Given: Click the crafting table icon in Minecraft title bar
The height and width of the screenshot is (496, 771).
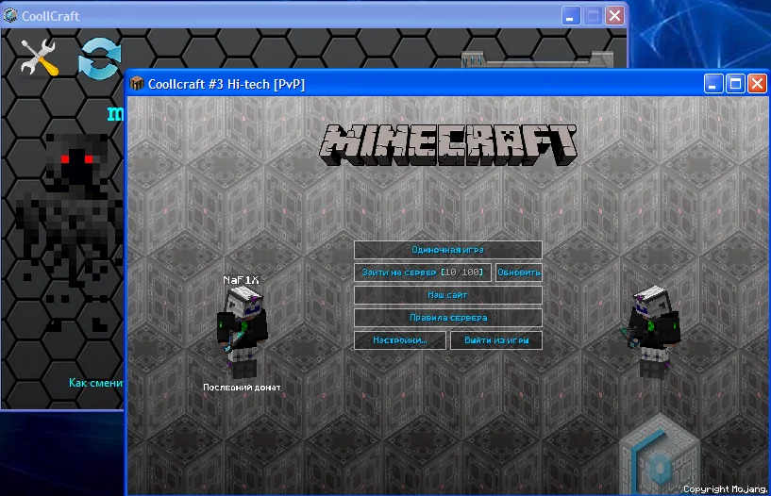Looking at the screenshot, I should pos(138,84).
